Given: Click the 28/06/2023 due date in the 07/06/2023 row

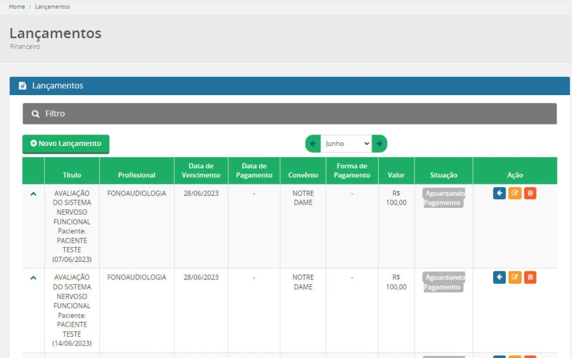Looking at the screenshot, I should point(201,193).
